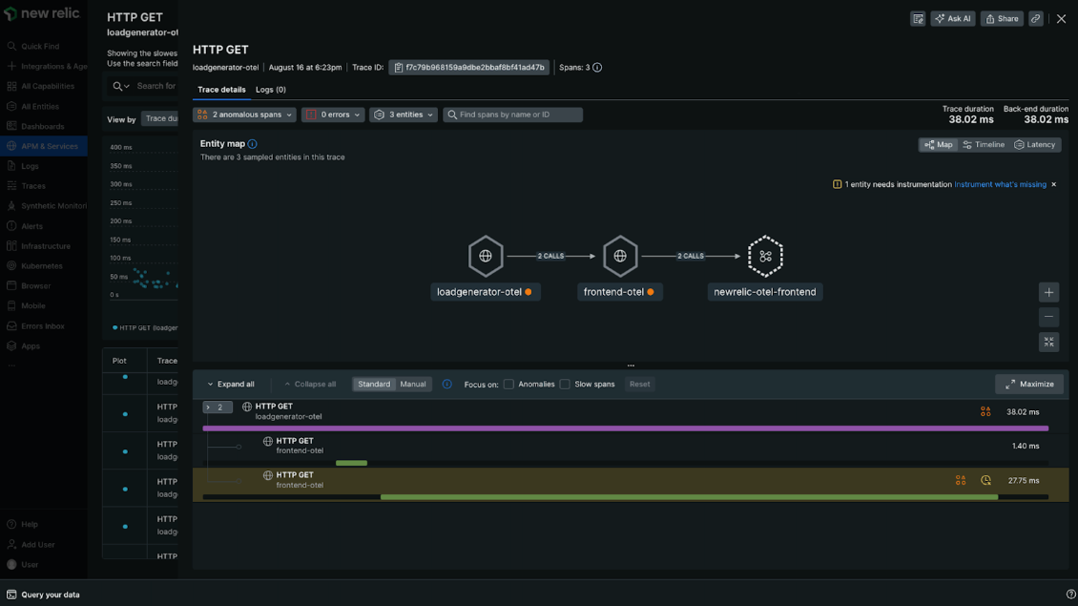Image resolution: width=1078 pixels, height=606 pixels.
Task: Click the notes icon left of Ask AI
Action: [918, 18]
